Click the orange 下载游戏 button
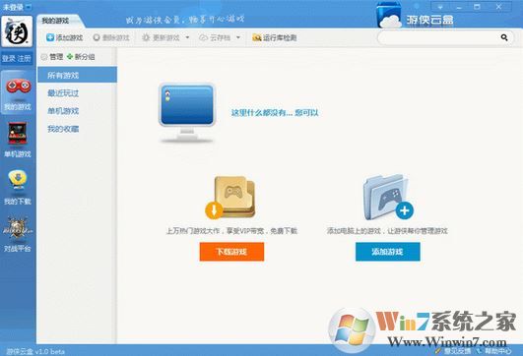523x356 pixels. pos(231,252)
